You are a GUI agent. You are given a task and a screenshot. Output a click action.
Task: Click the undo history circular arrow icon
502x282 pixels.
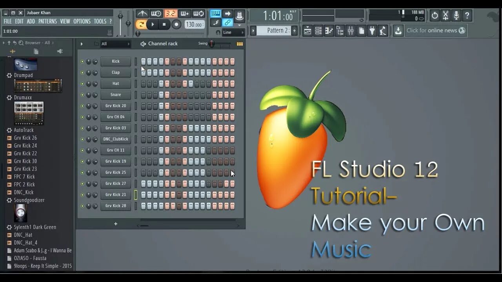click(x=435, y=16)
